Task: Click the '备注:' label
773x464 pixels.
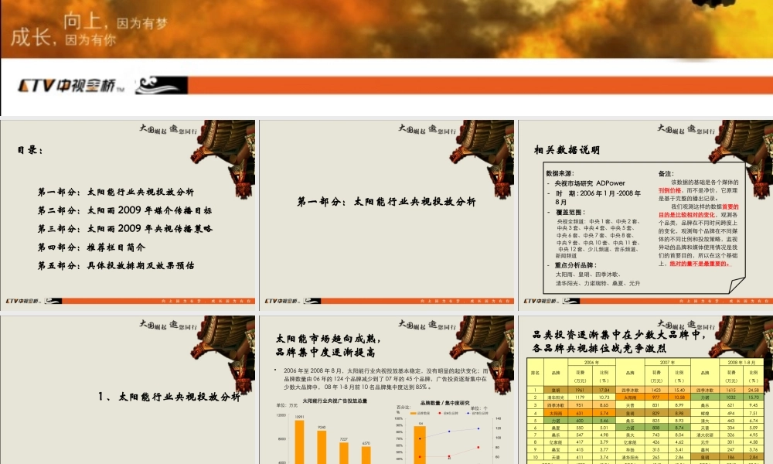Action: click(666, 173)
